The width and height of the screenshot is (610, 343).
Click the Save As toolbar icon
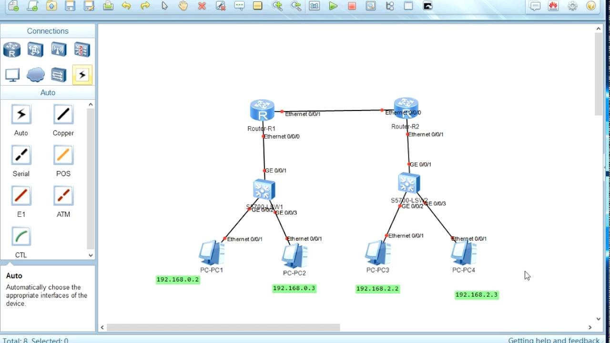pyautogui.click(x=89, y=6)
